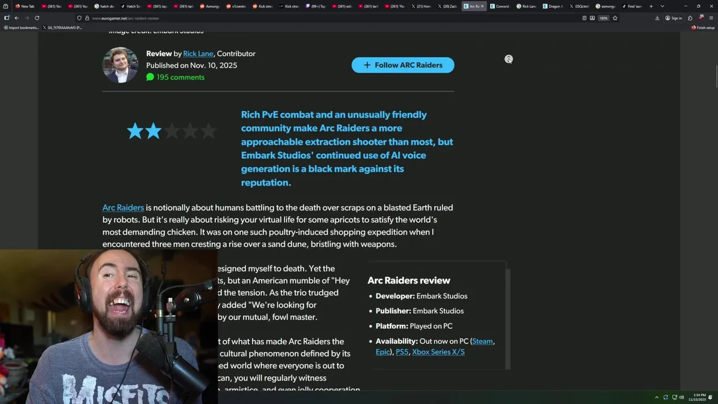Reset the 180% zoom level indicator
Screen dimensions: 718x404
604,18
